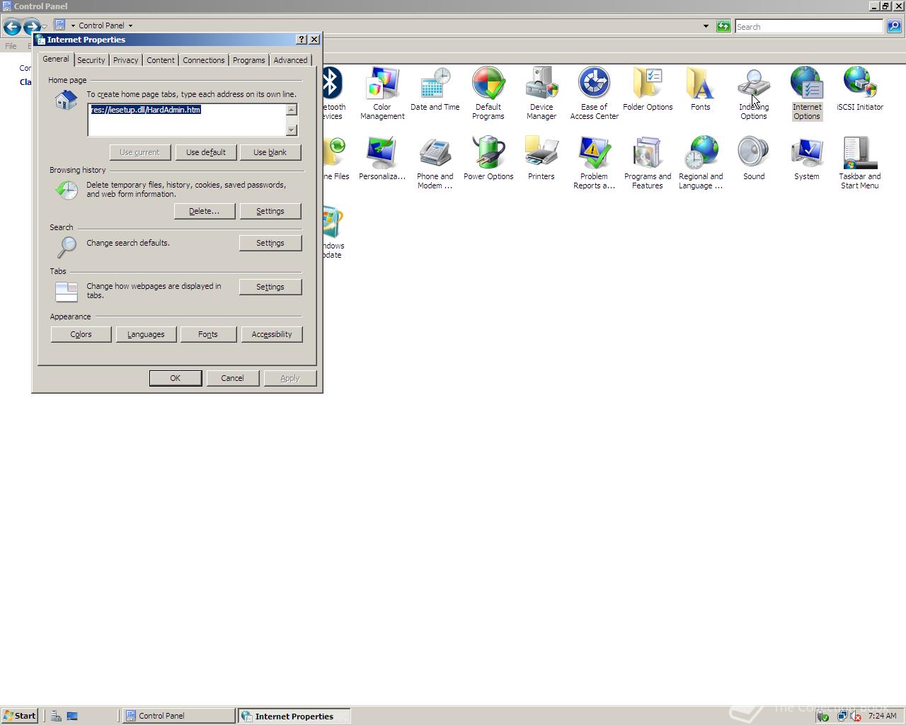Click the Forward navigation arrow
Viewport: 906px width, 725px height.
click(31, 28)
